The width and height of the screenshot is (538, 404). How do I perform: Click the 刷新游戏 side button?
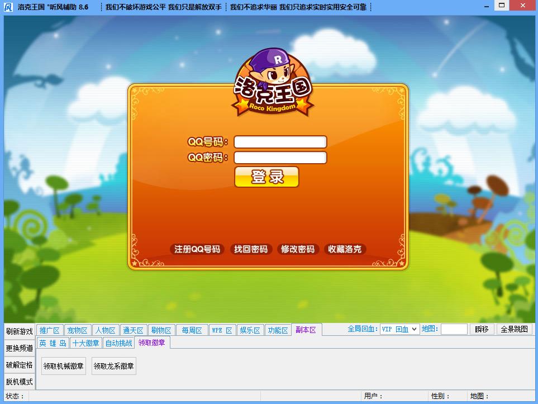pyautogui.click(x=19, y=331)
